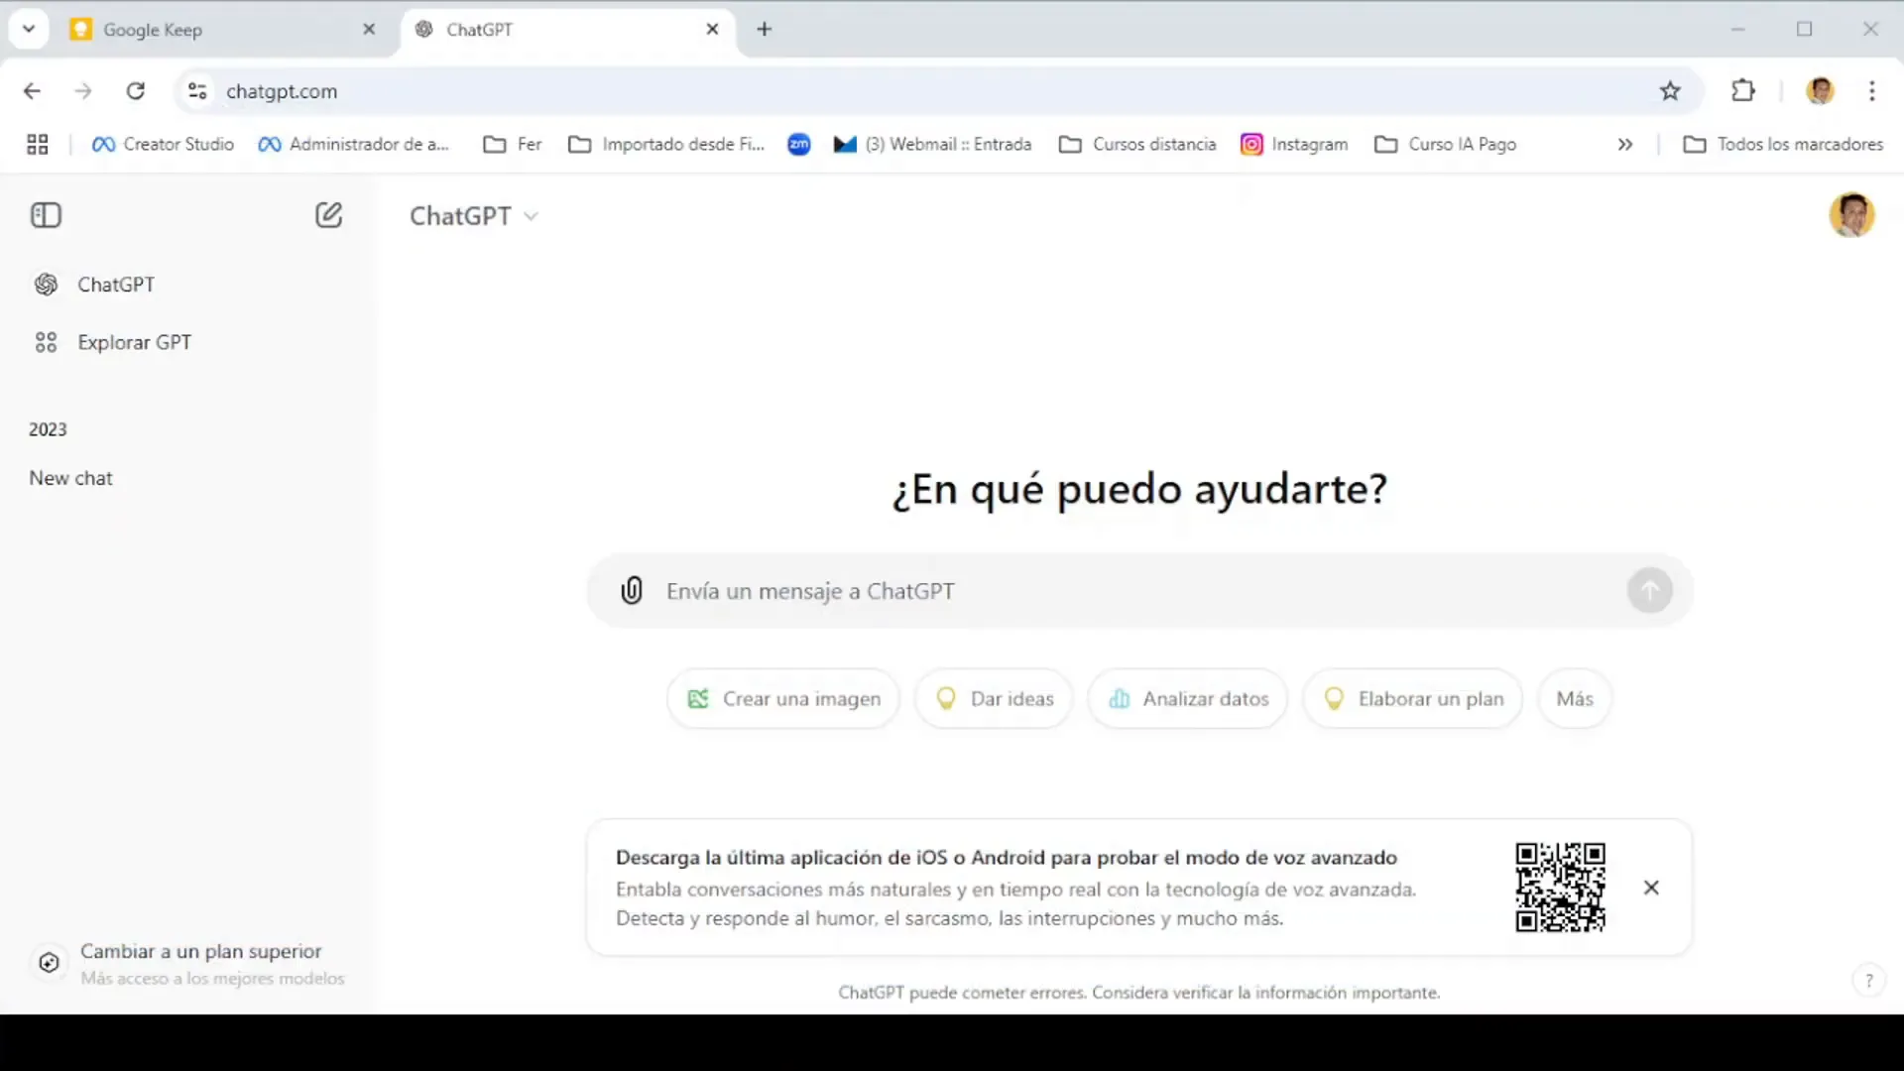Open the Webmail Entrada bookmark
Viewport: 1904px width, 1071px height.
(x=933, y=145)
